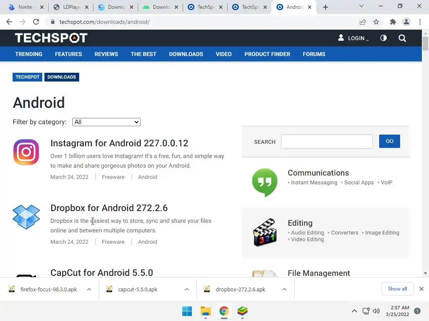The image size is (429, 321).
Task: Open the Editing category heading
Action: pos(300,223)
